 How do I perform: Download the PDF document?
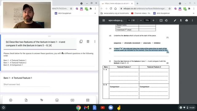pyautogui.click(x=181, y=20)
